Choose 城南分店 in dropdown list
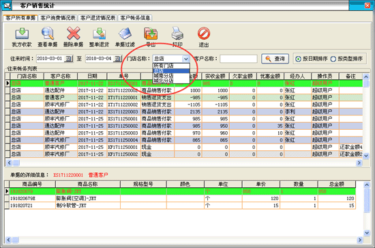The width and height of the screenshot is (375, 248). pyautogui.click(x=171, y=75)
